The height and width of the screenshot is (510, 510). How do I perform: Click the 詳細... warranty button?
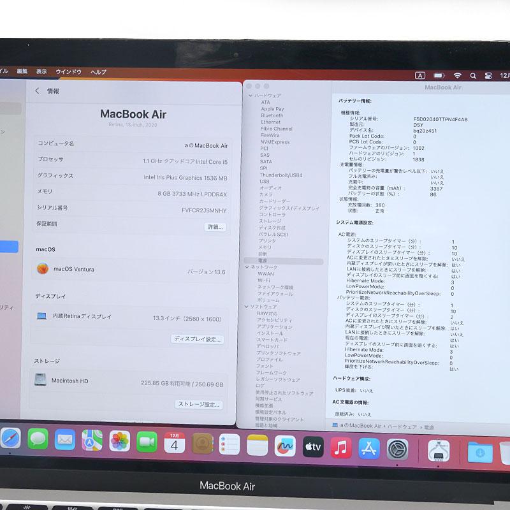(x=215, y=227)
